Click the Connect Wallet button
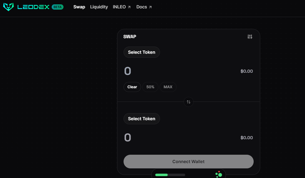 click(189, 161)
